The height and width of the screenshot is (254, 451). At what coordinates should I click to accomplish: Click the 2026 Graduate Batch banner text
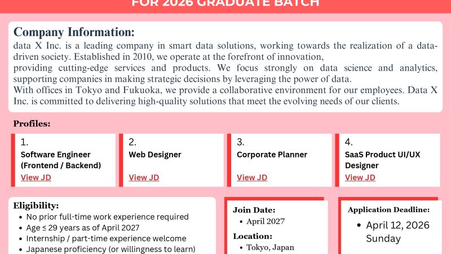pos(225,3)
